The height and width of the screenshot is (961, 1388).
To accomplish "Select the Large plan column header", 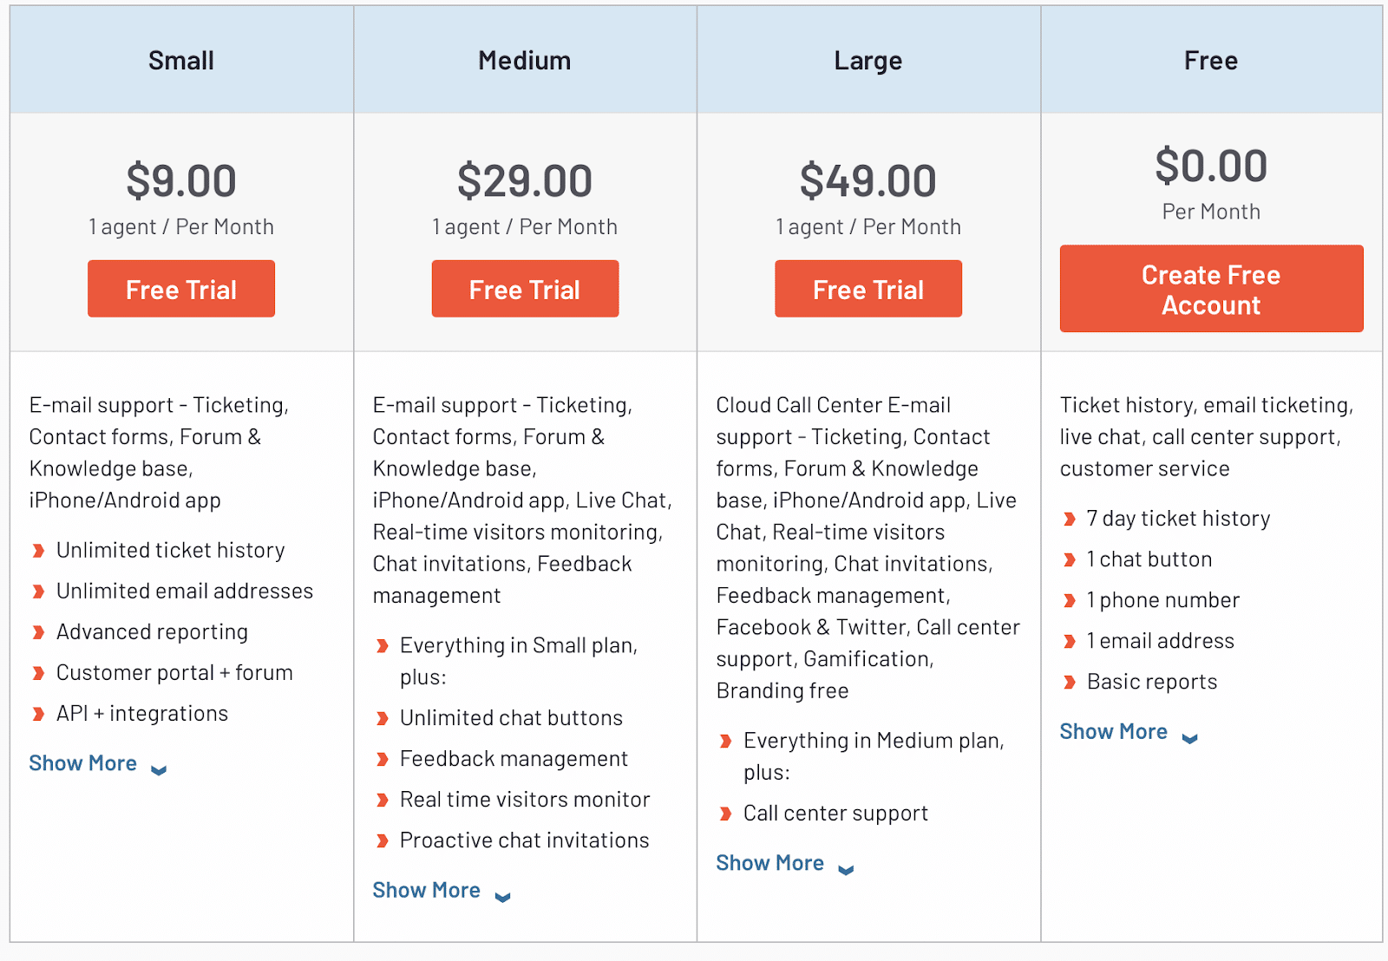I will (868, 61).
